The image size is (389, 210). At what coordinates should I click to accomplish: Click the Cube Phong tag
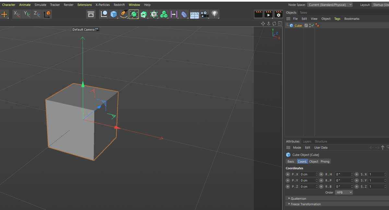click(x=317, y=26)
